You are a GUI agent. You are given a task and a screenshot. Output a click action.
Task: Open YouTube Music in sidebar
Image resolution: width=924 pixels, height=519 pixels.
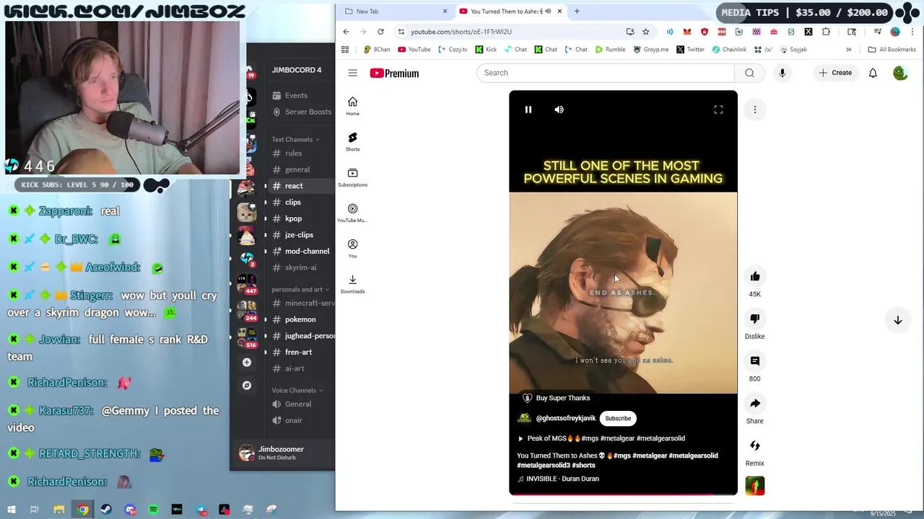pyautogui.click(x=352, y=213)
